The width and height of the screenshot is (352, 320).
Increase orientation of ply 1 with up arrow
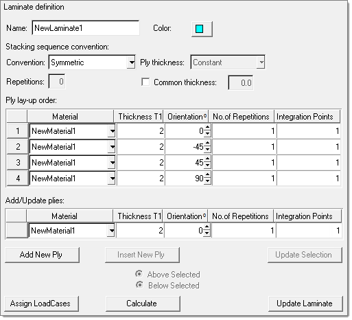coord(207,128)
